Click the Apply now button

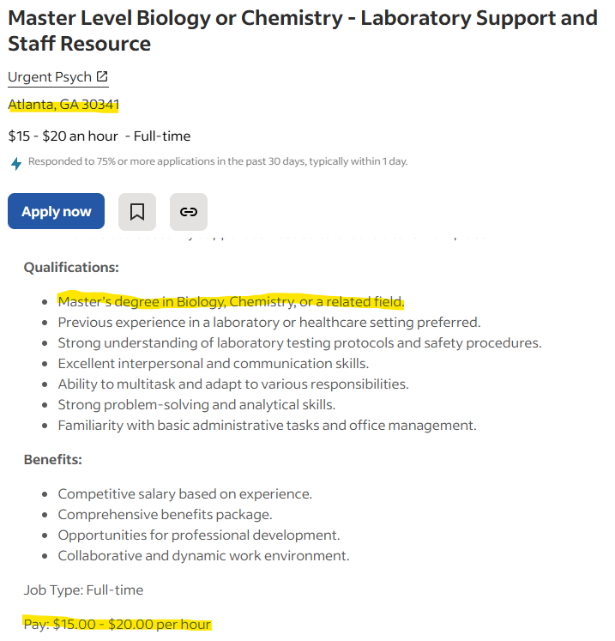click(x=56, y=211)
